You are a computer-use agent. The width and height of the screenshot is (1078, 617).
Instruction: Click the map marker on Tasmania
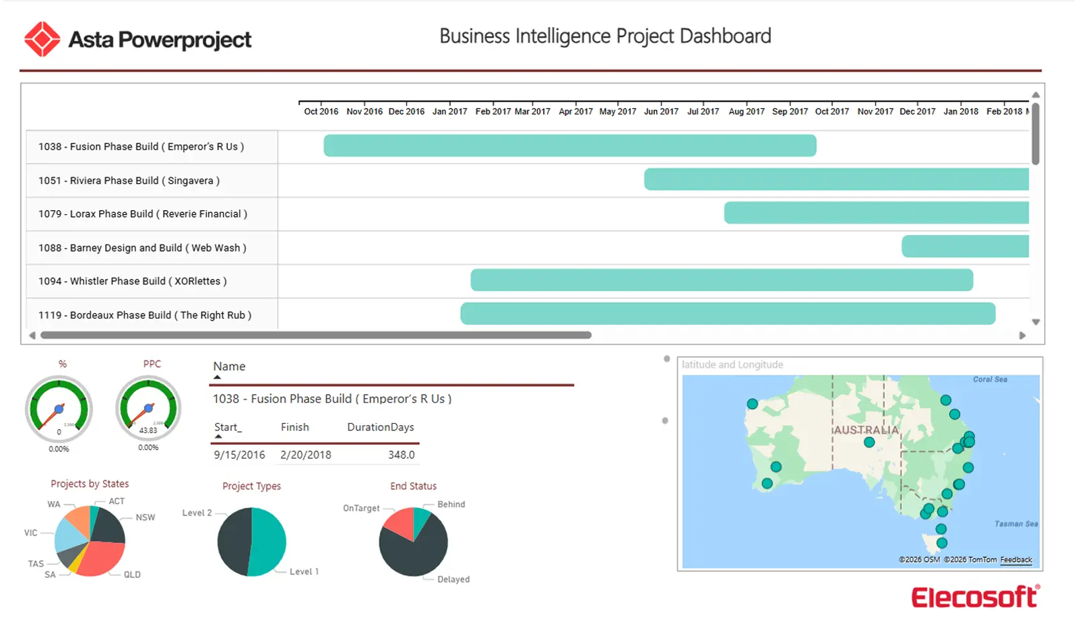(x=941, y=542)
